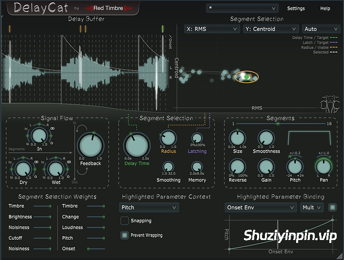Open the Onset Env binding dropdown
Viewport: 344px width, 260px height.
pyautogui.click(x=261, y=208)
